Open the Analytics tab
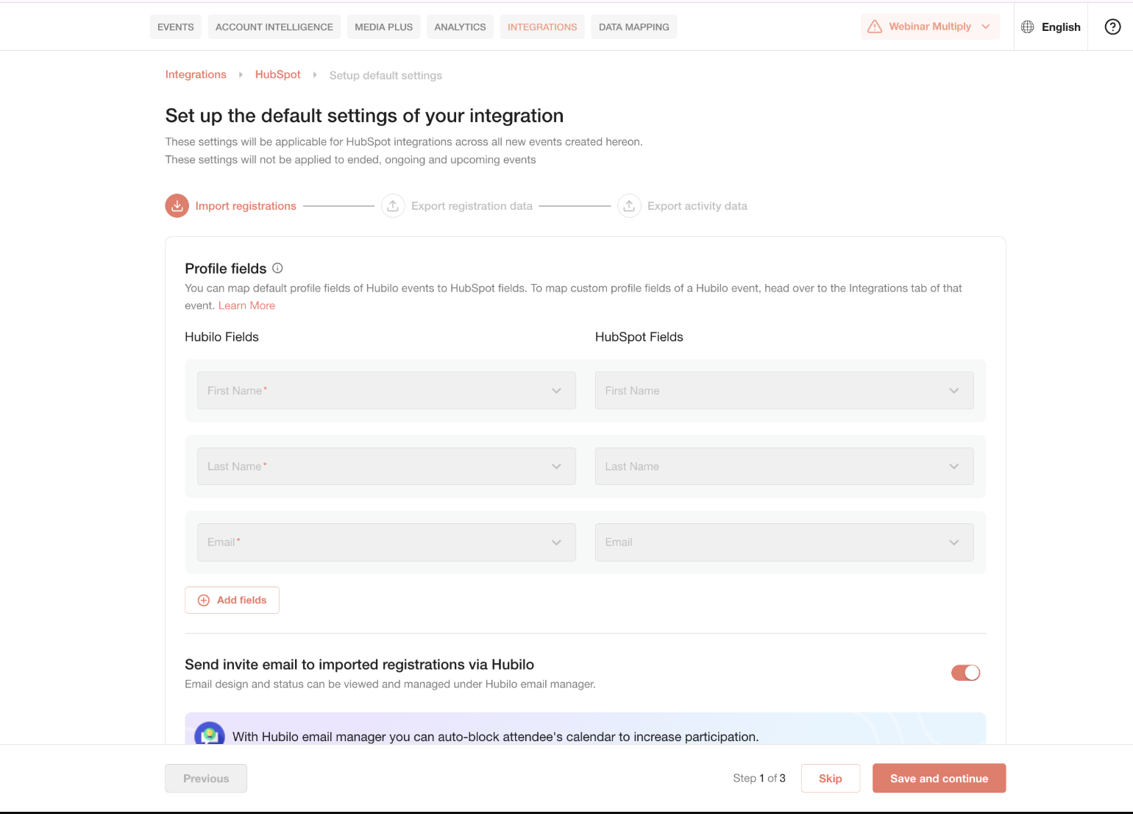This screenshot has width=1133, height=814. click(x=460, y=26)
